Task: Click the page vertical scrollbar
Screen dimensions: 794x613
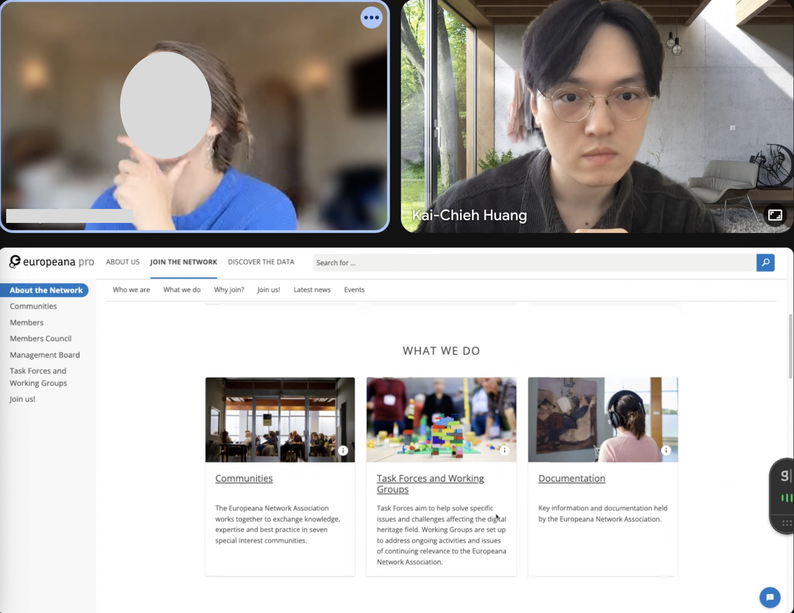Action: coord(790,346)
